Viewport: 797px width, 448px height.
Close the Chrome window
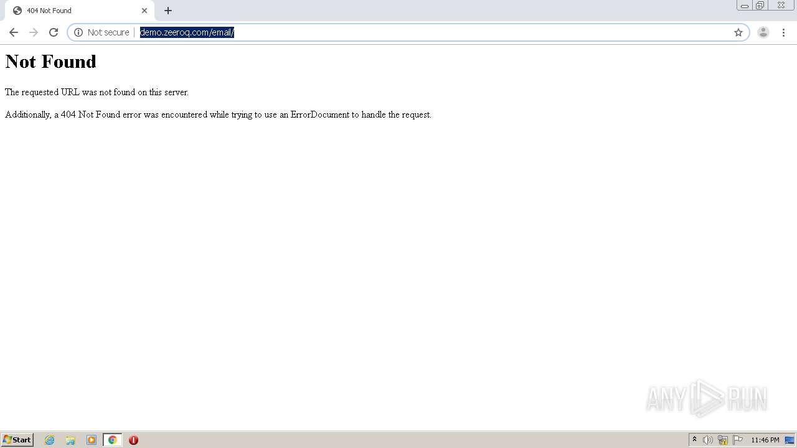point(781,6)
